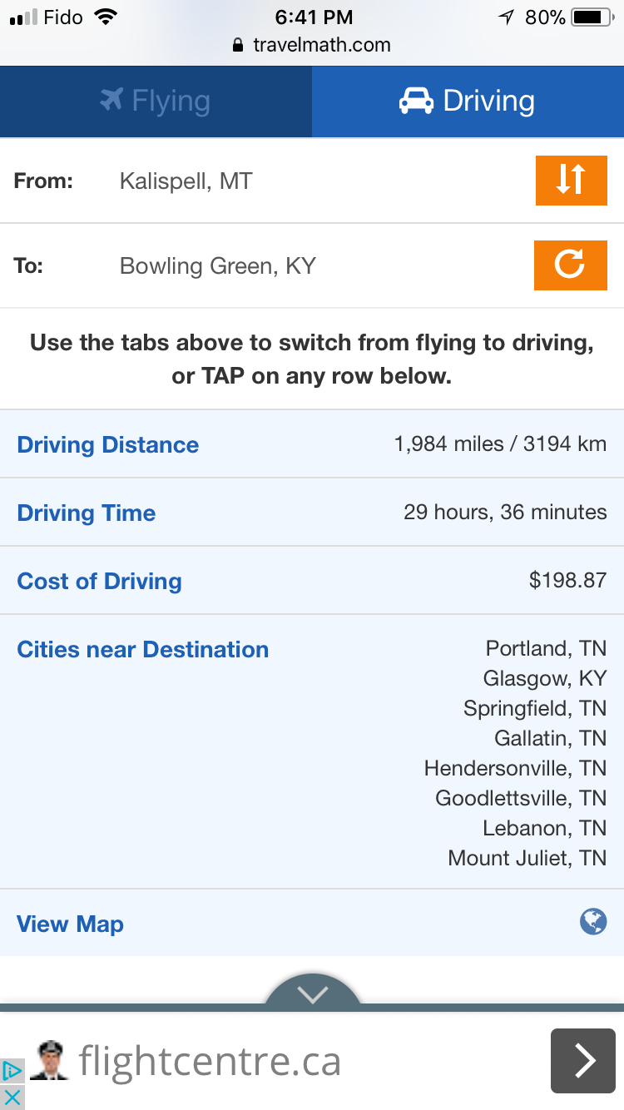Close the ad with the X icon
Image resolution: width=624 pixels, height=1110 pixels.
click(x=12, y=1098)
